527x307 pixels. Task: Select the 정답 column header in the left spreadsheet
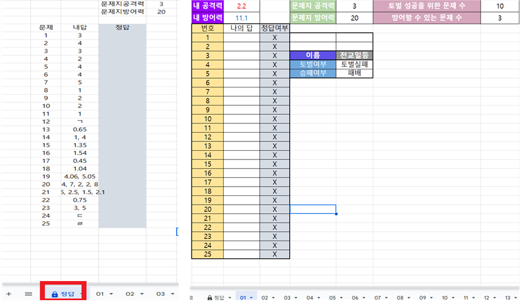(x=122, y=27)
